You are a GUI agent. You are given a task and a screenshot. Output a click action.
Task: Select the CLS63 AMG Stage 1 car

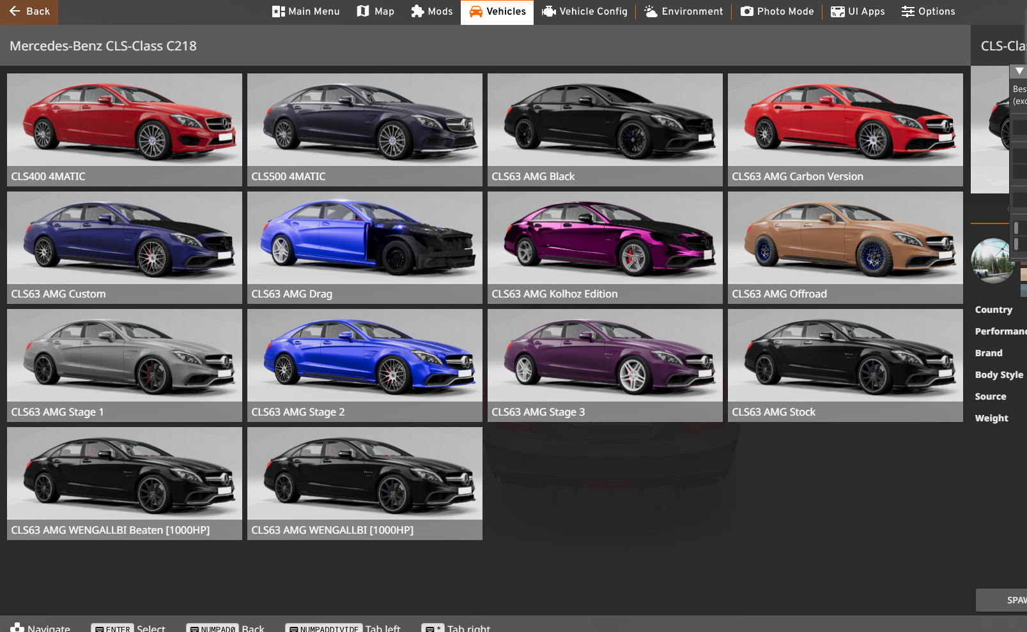tap(125, 365)
